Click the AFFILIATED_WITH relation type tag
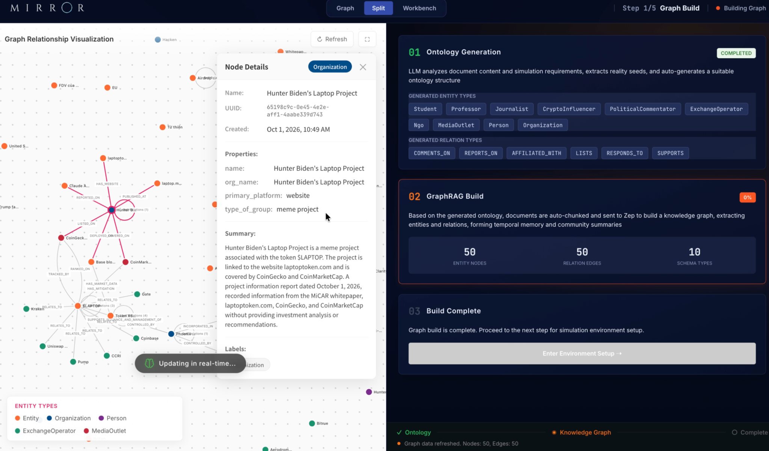The height and width of the screenshot is (451, 769). [536, 153]
